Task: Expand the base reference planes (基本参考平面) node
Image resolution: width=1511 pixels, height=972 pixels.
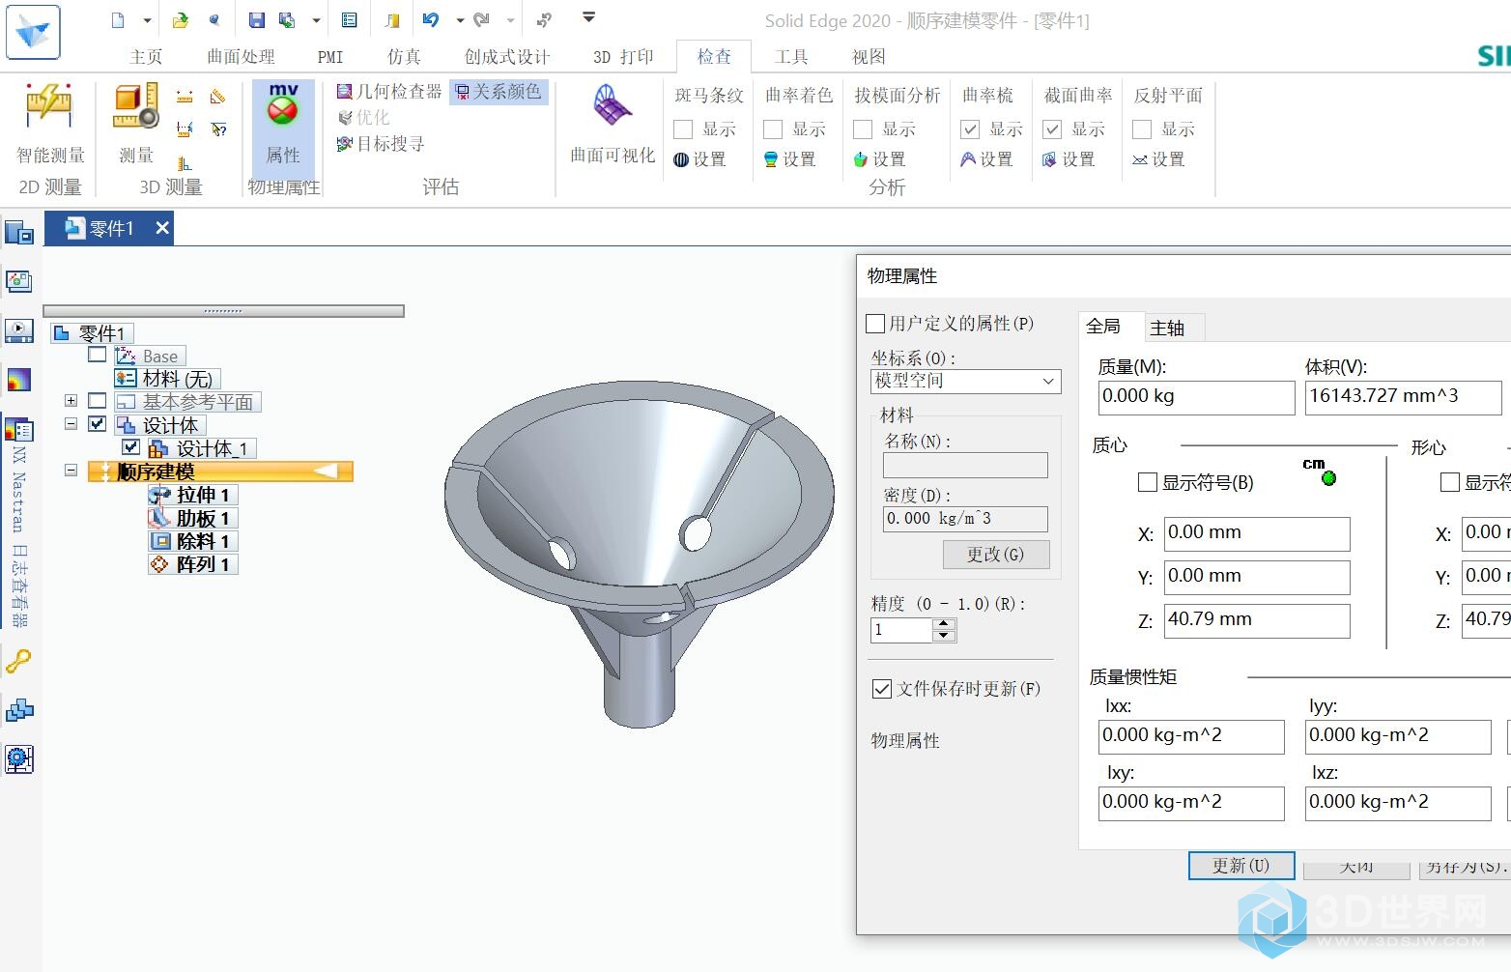Action: 71,400
